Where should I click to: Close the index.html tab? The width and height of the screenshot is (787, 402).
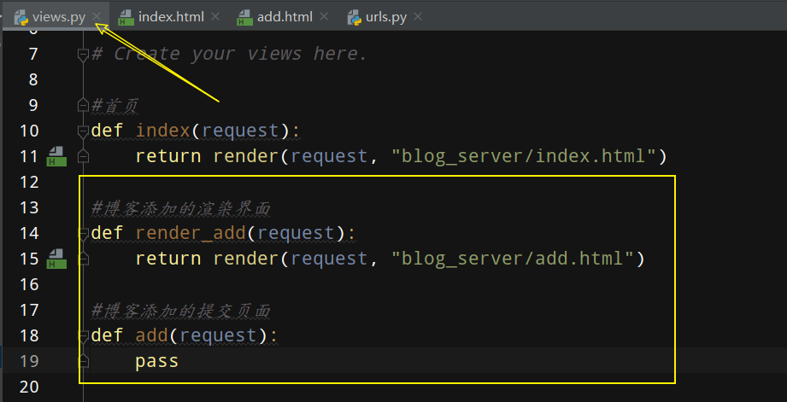[x=215, y=17]
